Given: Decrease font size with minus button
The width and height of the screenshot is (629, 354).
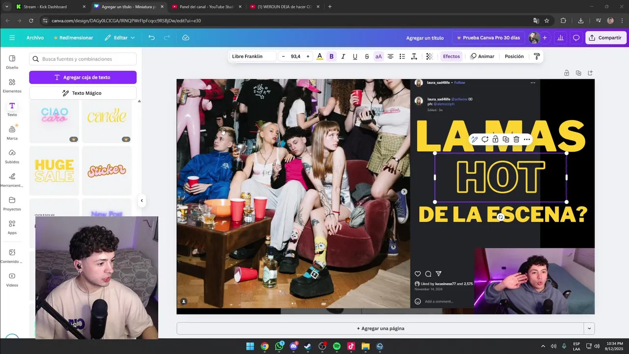Looking at the screenshot, I should [x=283, y=57].
